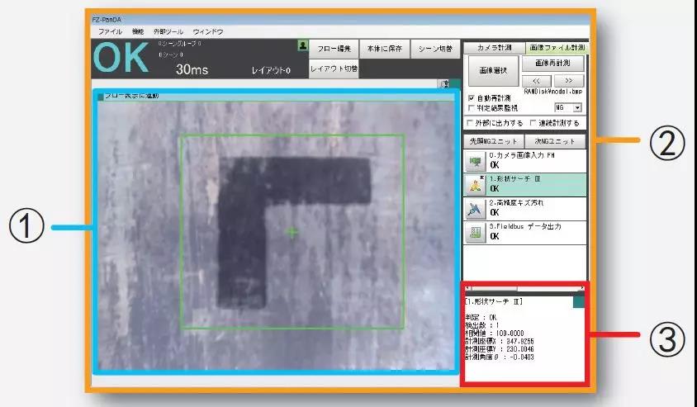The height and width of the screenshot is (407, 697).
Task: Go to next image with >> button
Action: click(571, 80)
